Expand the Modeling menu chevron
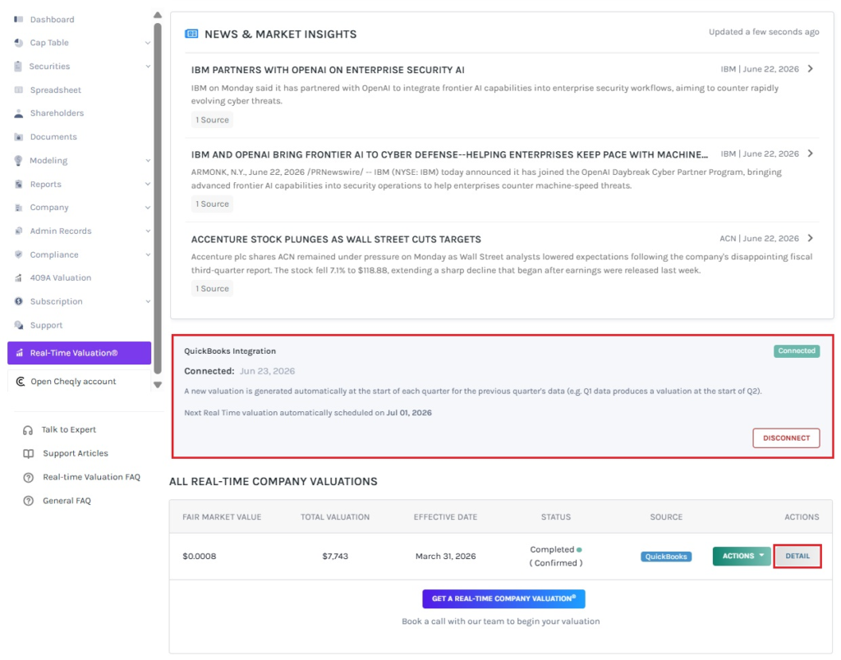 pos(148,160)
